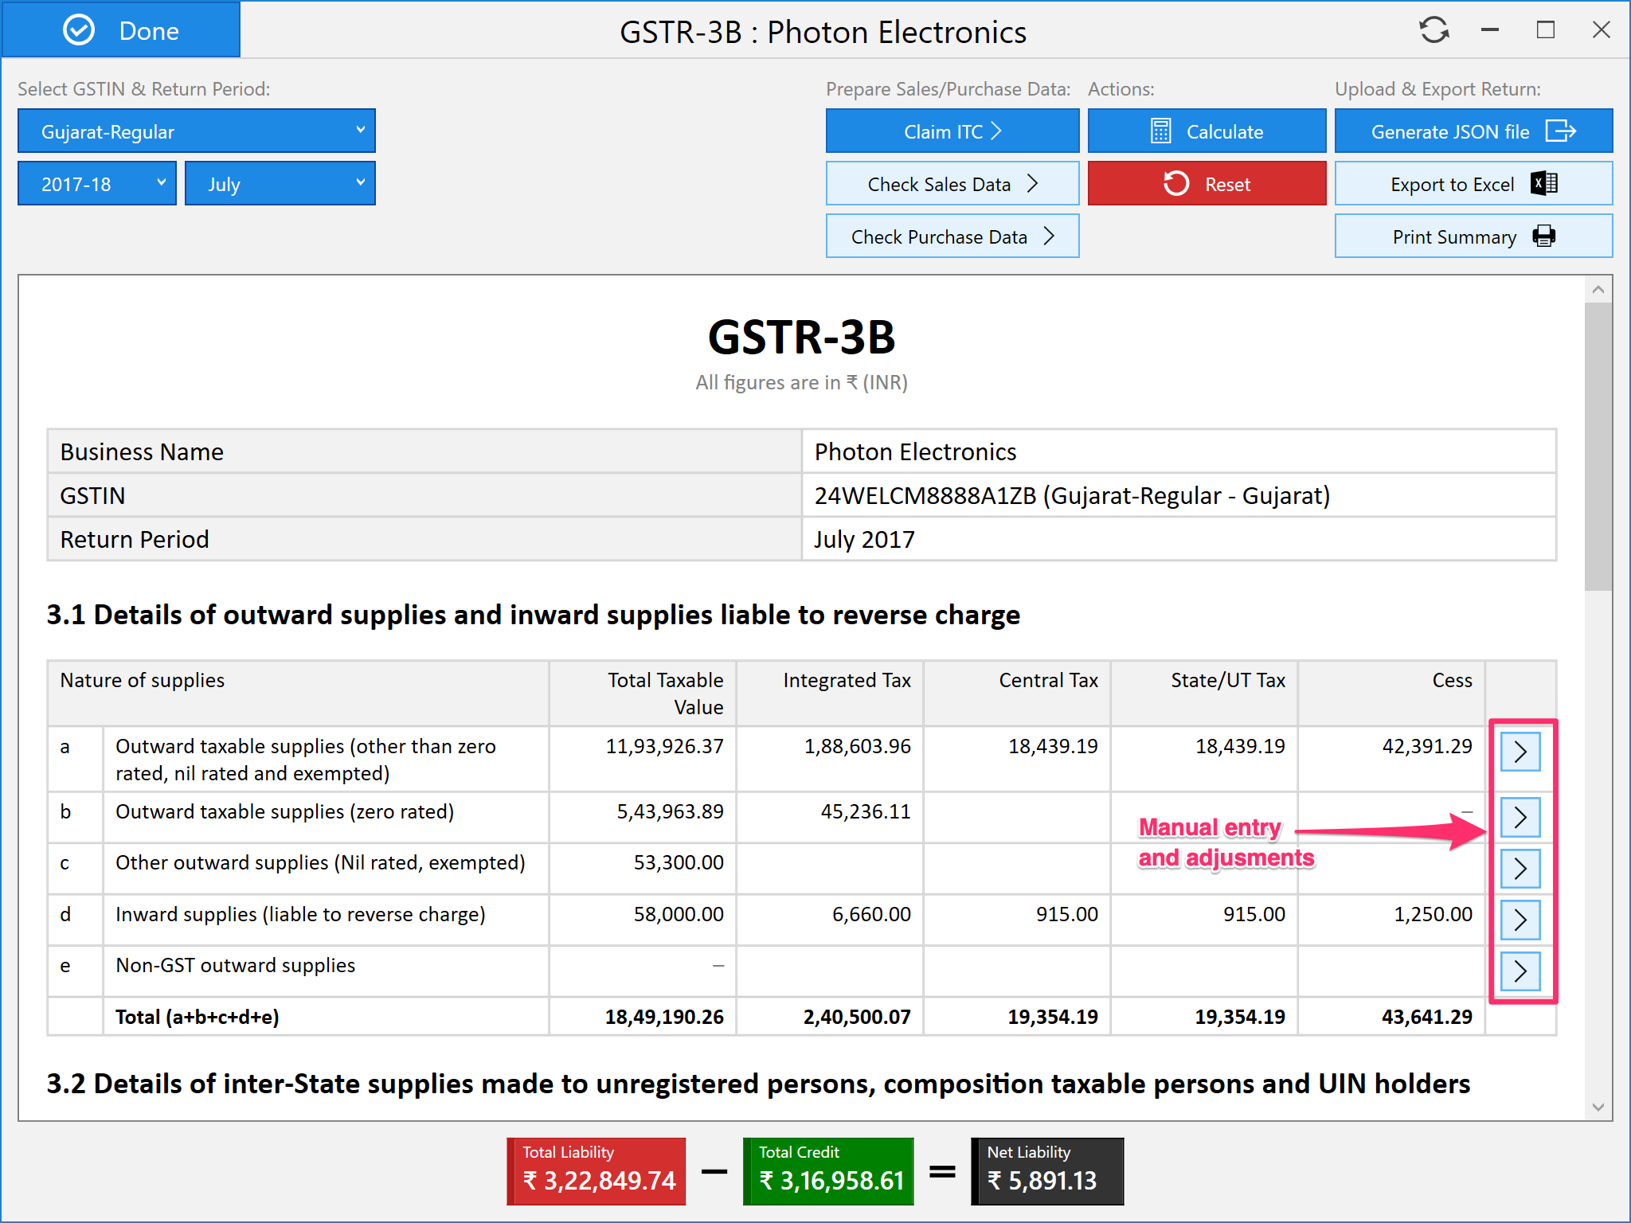The image size is (1631, 1223).
Task: Click the Net Liability black box
Action: tap(1047, 1170)
